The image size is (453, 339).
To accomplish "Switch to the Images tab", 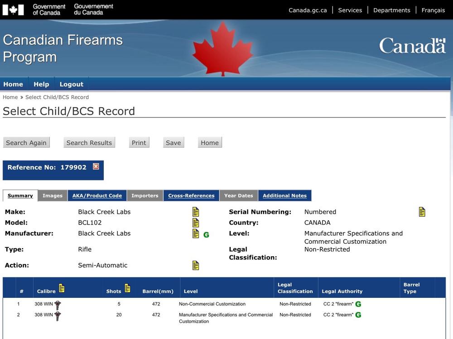I will click(x=53, y=196).
